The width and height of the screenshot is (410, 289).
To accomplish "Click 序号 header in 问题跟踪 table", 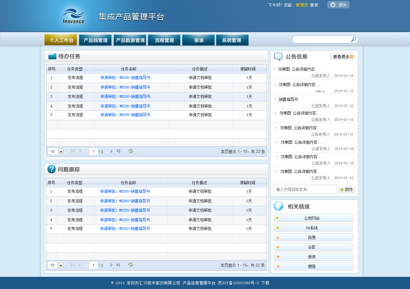I will click(52, 183).
